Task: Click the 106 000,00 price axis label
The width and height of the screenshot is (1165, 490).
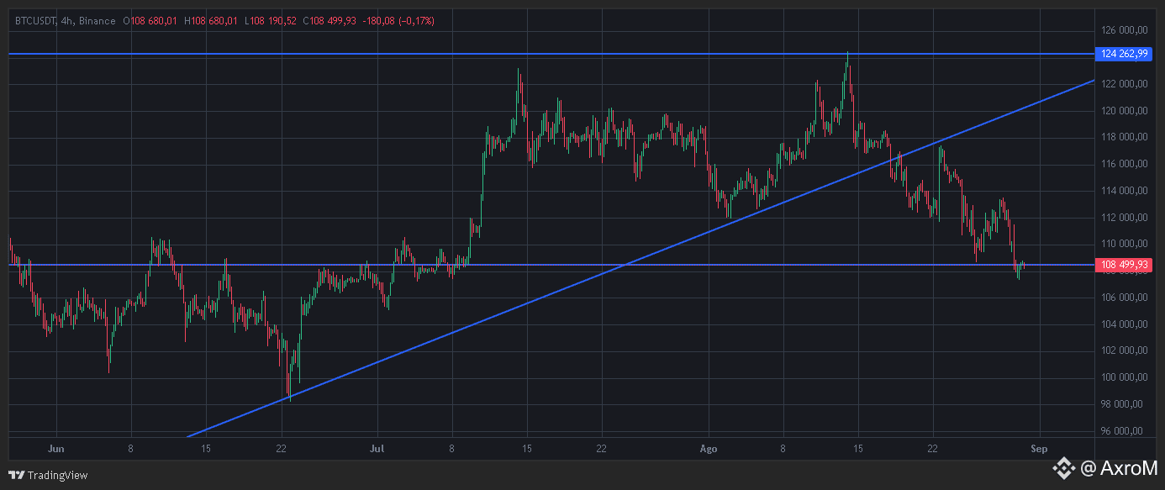Action: [1124, 298]
